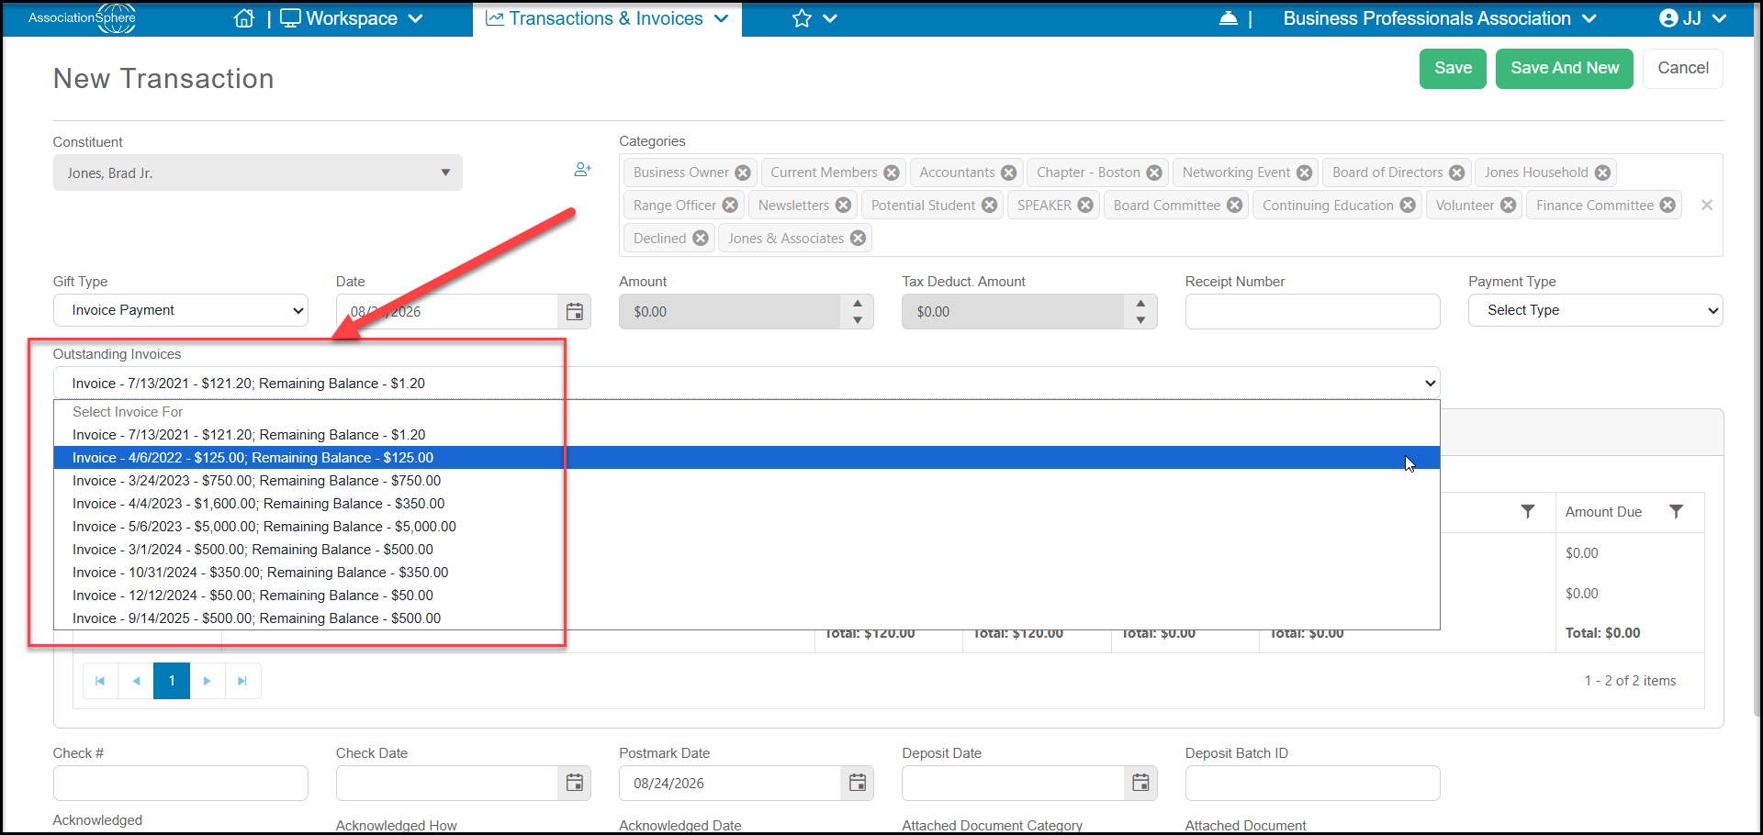Remove the Chapter - Boston category

tap(1154, 173)
